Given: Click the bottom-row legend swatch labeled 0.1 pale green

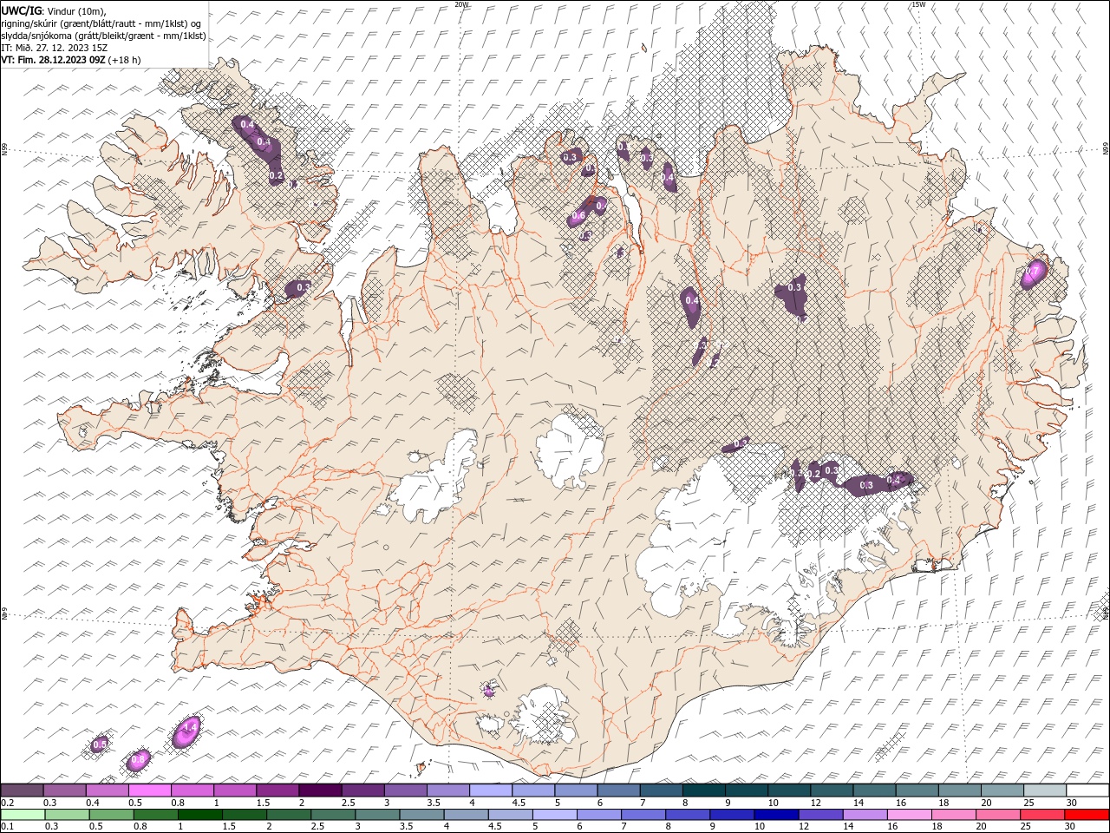Looking at the screenshot, I should click(x=23, y=815).
